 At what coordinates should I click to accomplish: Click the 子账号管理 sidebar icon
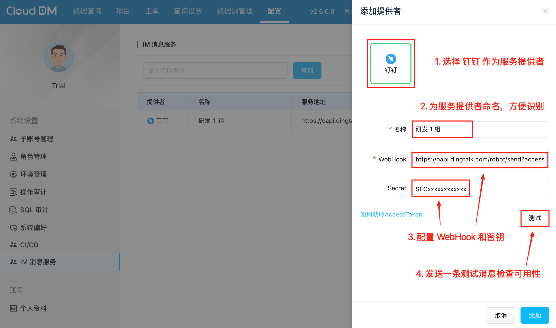(13, 139)
